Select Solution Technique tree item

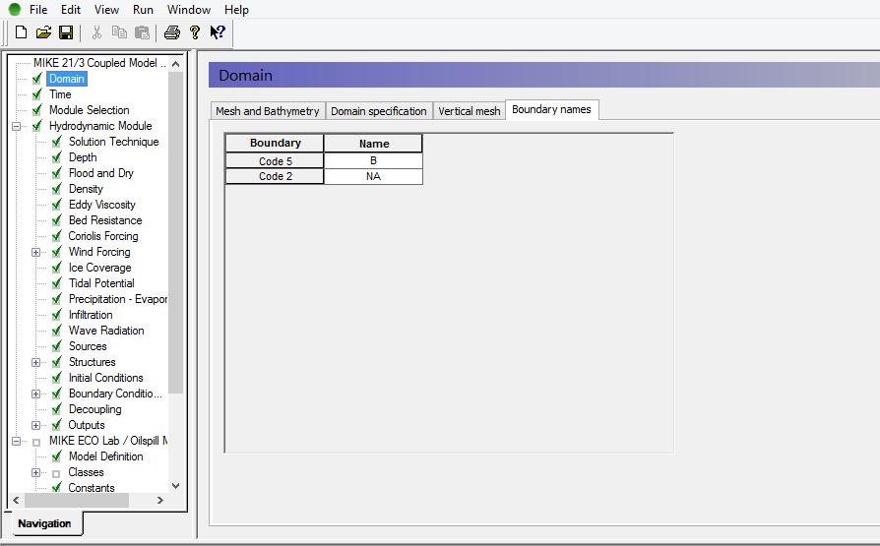[114, 142]
